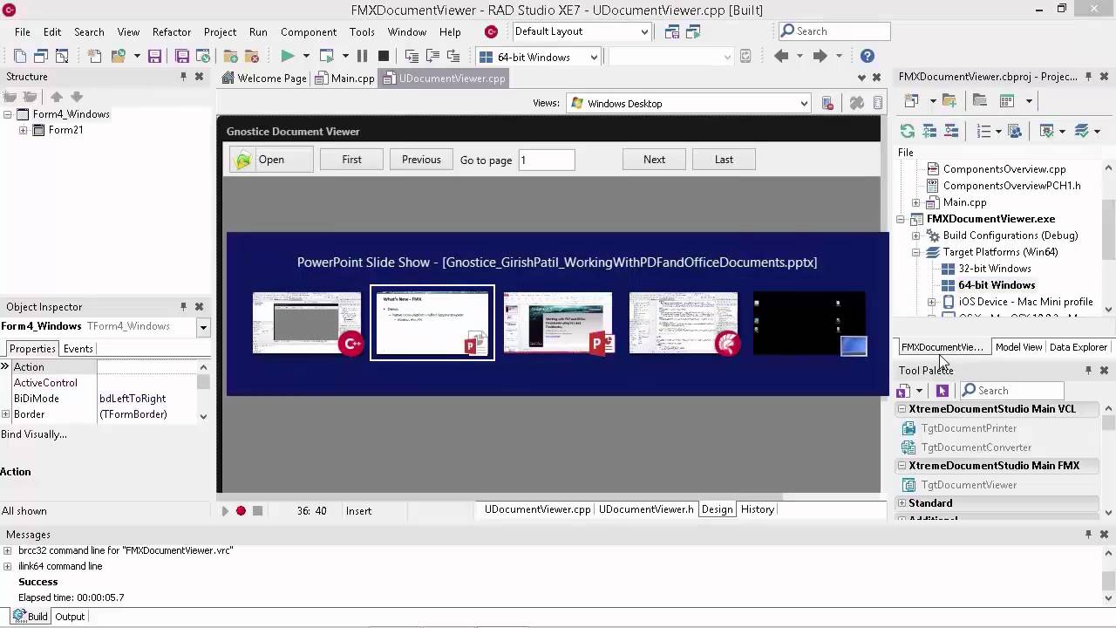This screenshot has width=1116, height=628.
Task: Switch to the Main.cpp editor tab
Action: click(x=345, y=78)
